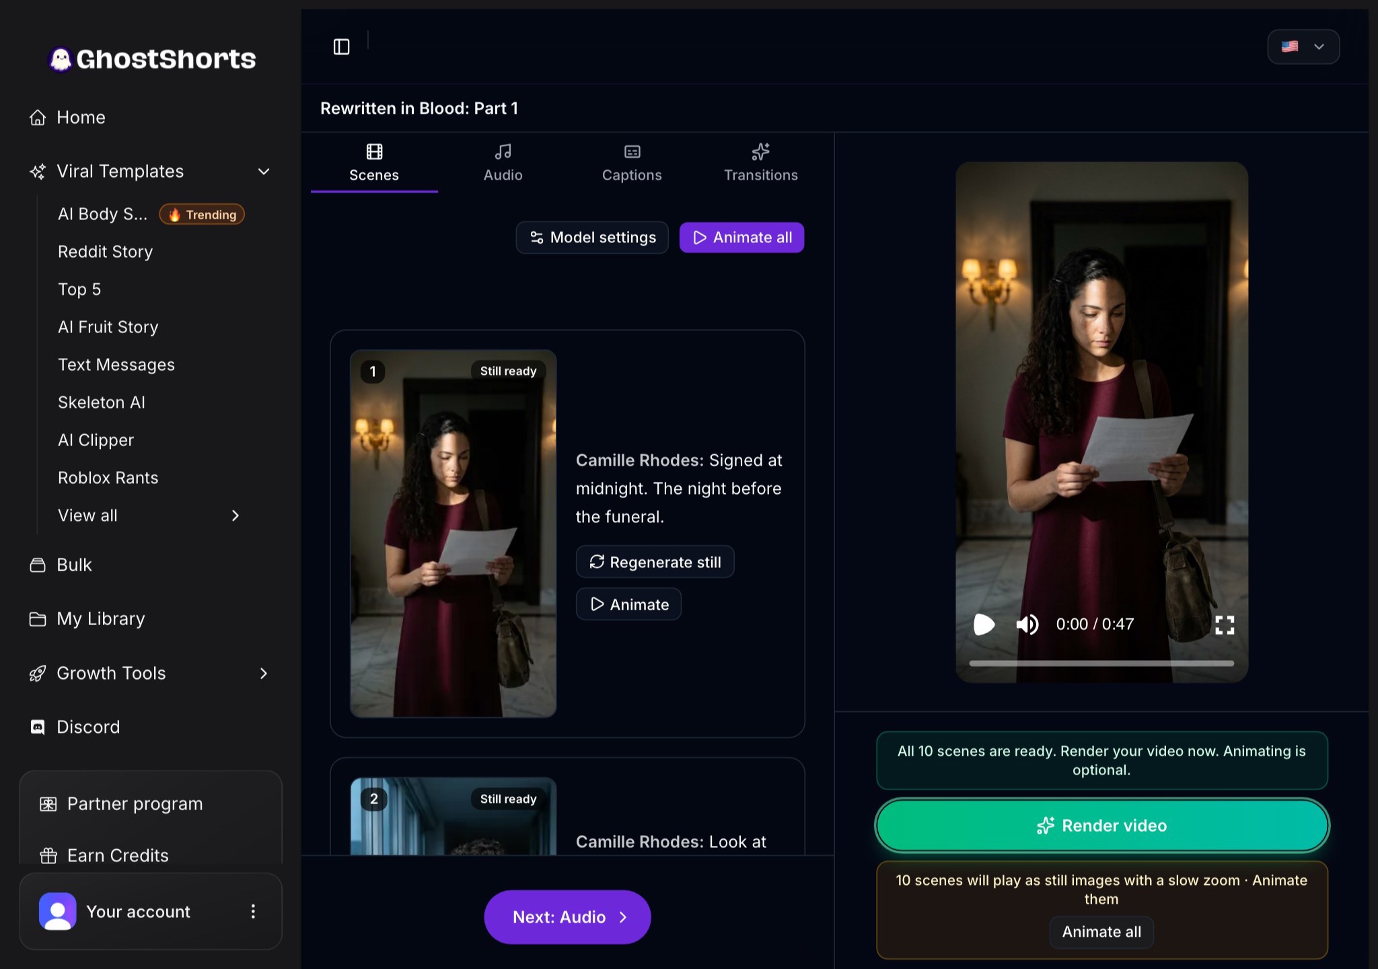Click the project title Rewritten in Blood: Part 1
Screen dimensions: 1378x969
pos(419,108)
